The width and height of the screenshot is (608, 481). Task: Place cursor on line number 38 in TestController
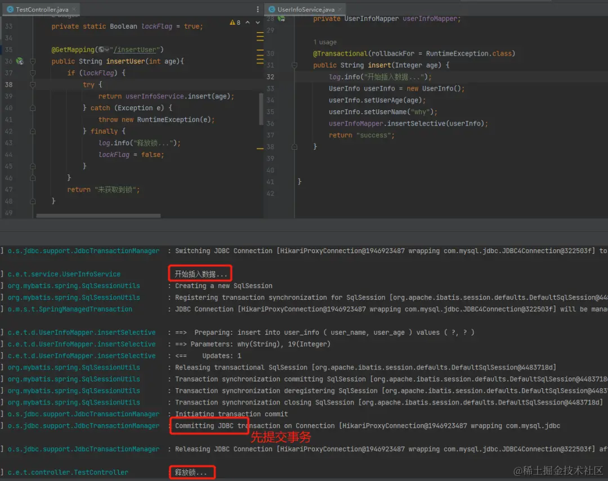(x=8, y=84)
